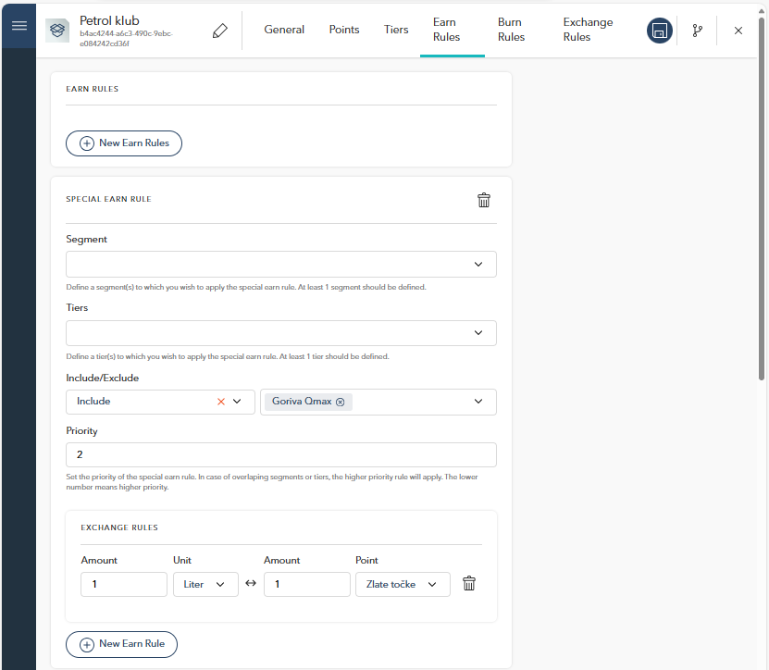Delete the Special Earn Rule with trash icon

click(484, 200)
